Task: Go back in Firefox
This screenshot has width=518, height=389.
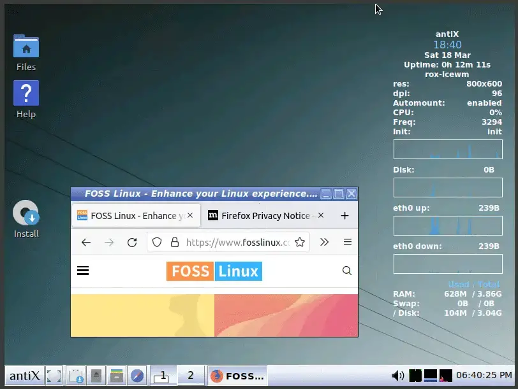Action: click(x=86, y=243)
